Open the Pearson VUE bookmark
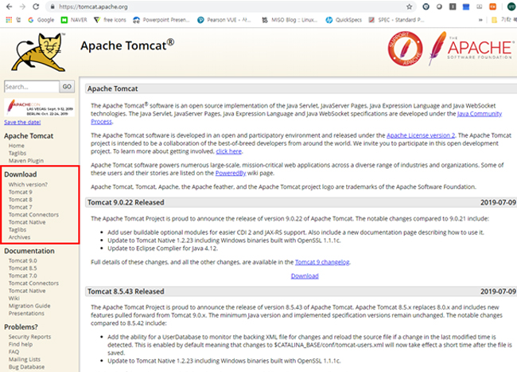This screenshot has width=517, height=372. coord(224,20)
